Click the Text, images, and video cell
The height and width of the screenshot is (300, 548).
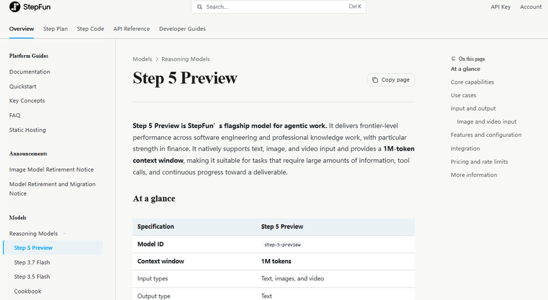coord(293,279)
